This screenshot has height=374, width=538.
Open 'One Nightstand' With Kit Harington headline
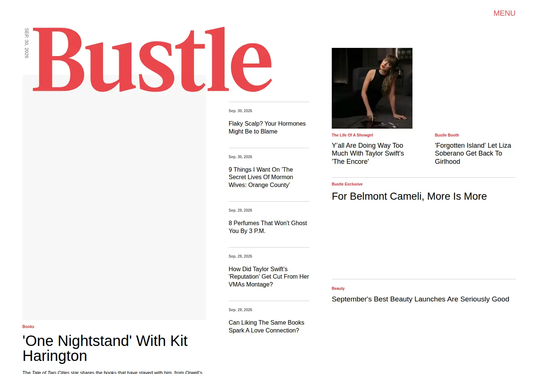pos(105,348)
